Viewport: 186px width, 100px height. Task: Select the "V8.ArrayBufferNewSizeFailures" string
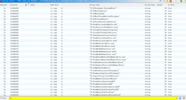pyautogui.click(x=103, y=33)
